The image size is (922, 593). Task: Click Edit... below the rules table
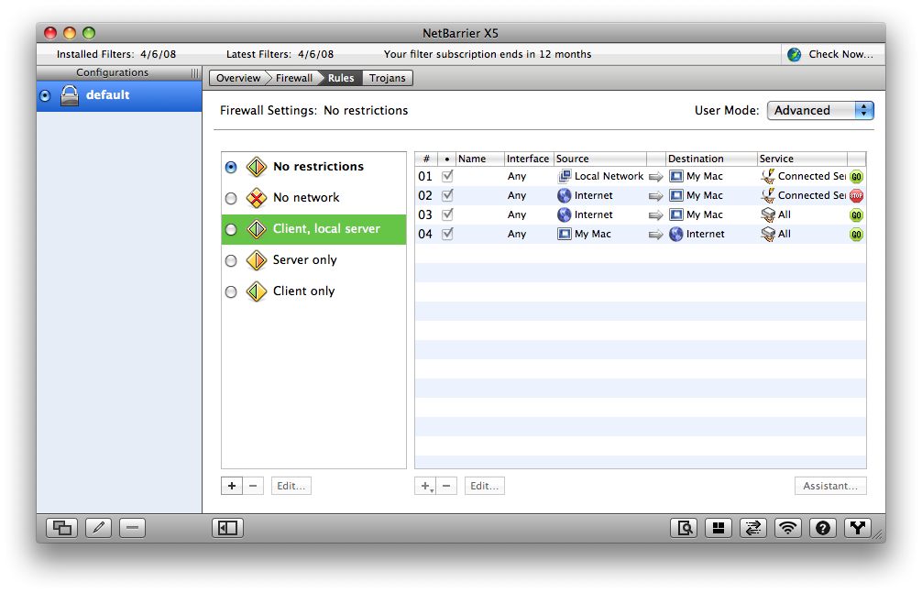[x=485, y=486]
